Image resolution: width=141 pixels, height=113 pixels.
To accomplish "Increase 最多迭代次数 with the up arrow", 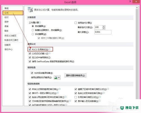I will [104, 26].
